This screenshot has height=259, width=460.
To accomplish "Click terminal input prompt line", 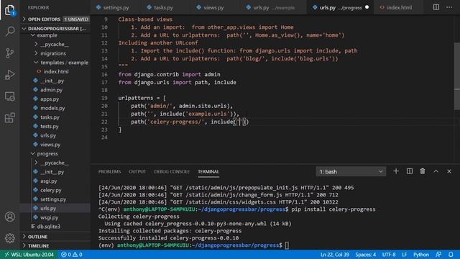I will [193, 245].
